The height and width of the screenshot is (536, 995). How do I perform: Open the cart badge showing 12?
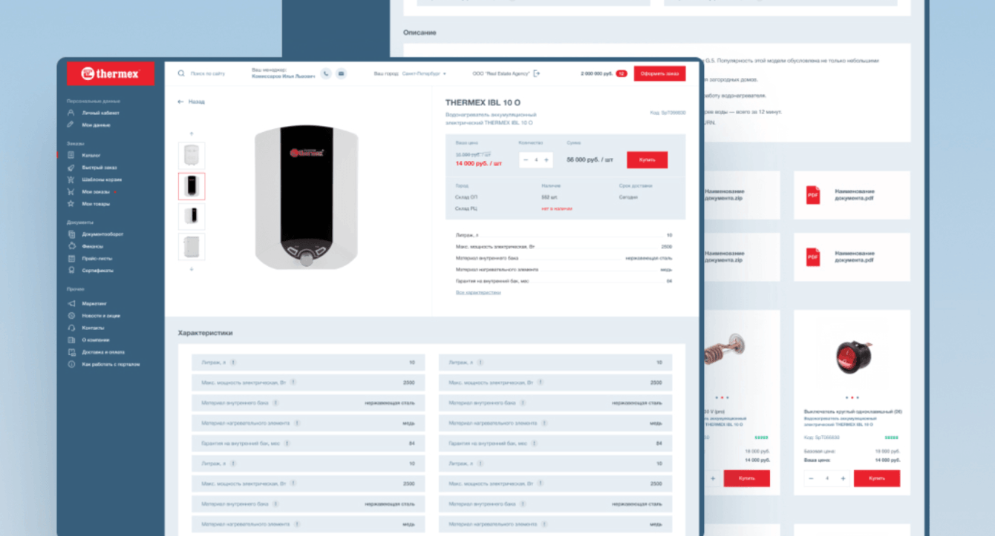(622, 73)
